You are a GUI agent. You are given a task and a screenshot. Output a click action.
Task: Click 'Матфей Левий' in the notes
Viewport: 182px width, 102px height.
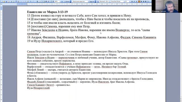(x=35, y=70)
